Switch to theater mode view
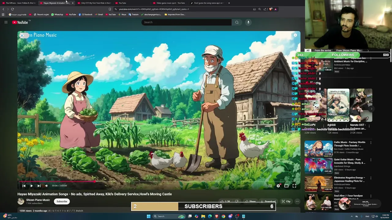Image resolution: width=392 pixels, height=220 pixels. [286, 186]
